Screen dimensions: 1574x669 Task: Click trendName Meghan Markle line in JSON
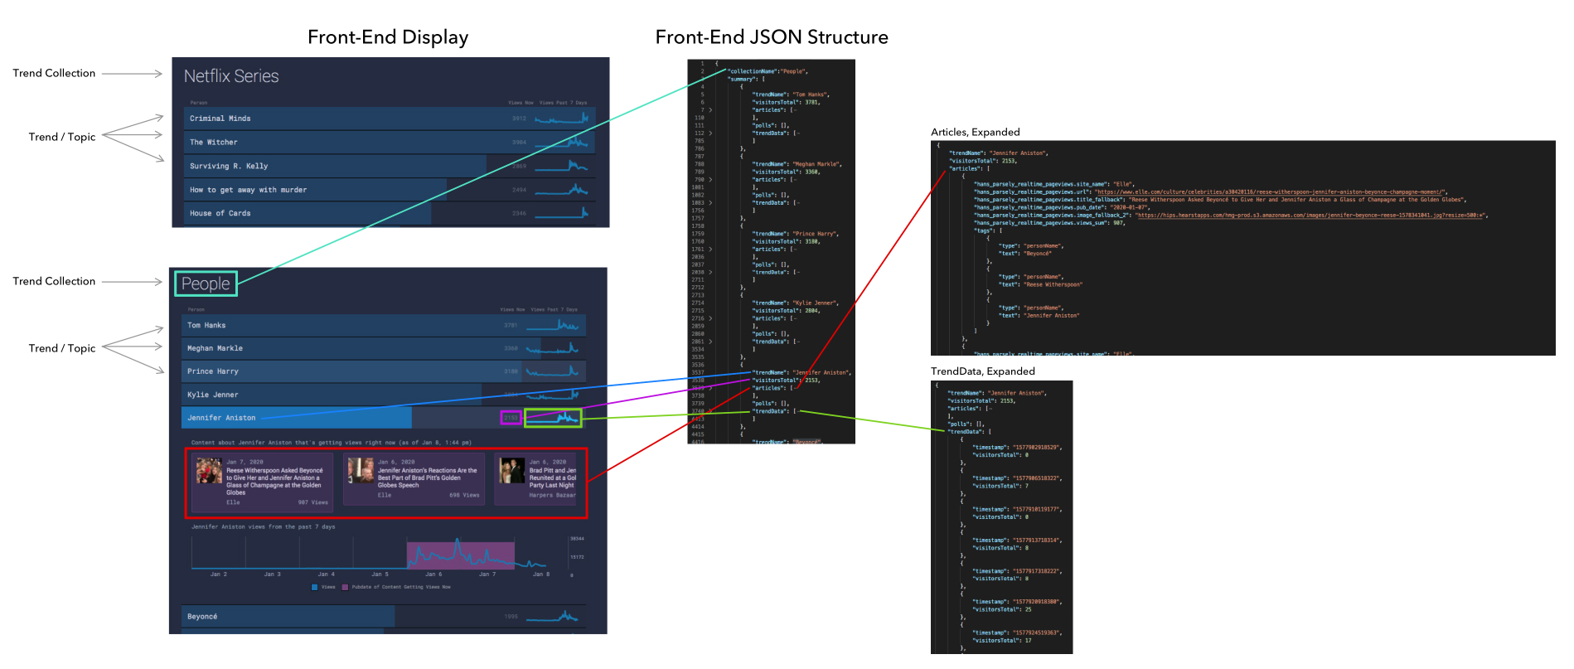click(797, 164)
